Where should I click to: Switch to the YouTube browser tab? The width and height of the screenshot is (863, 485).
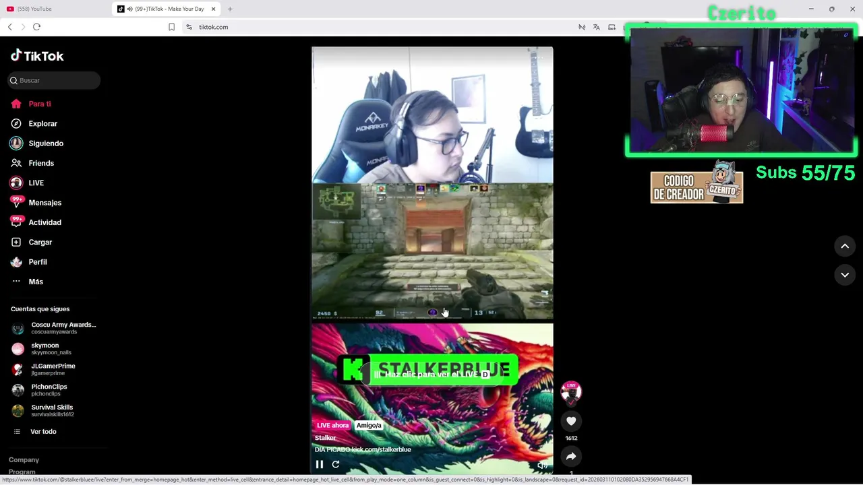coord(34,9)
